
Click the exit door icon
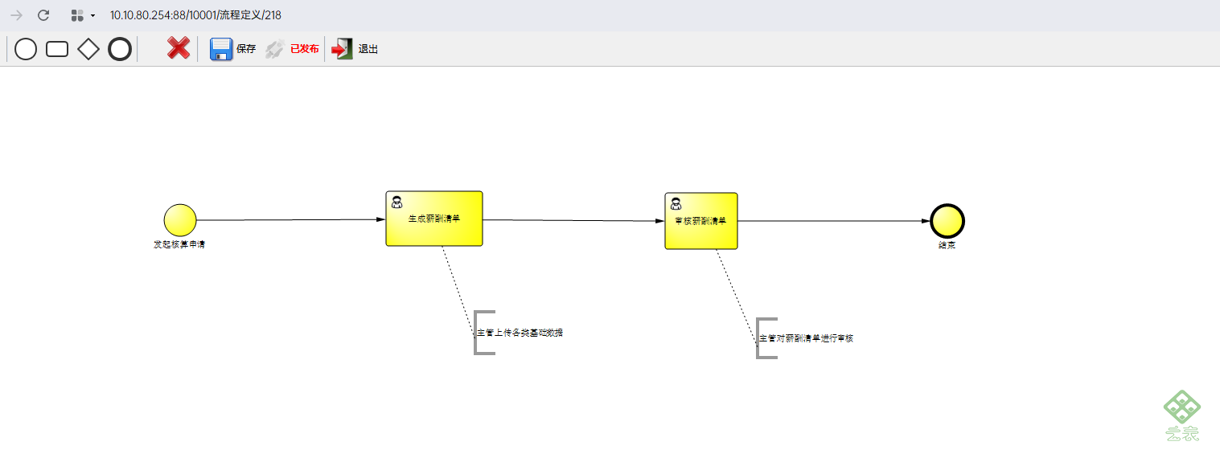(343, 49)
